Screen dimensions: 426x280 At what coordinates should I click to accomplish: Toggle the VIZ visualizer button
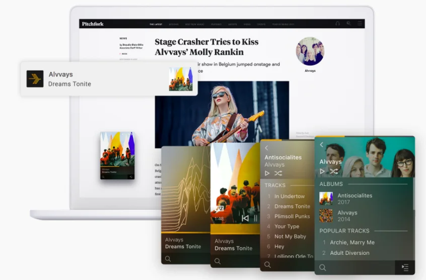(220, 208)
